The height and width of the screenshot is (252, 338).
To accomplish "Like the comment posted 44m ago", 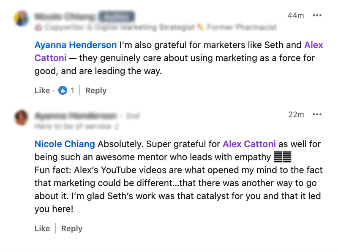I will pos(42,90).
